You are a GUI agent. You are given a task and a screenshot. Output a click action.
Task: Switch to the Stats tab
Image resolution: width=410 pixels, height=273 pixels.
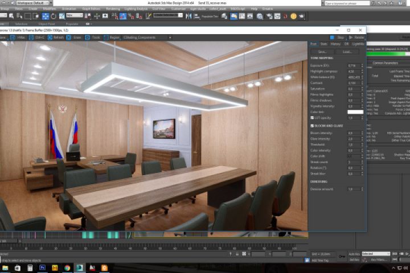point(323,44)
